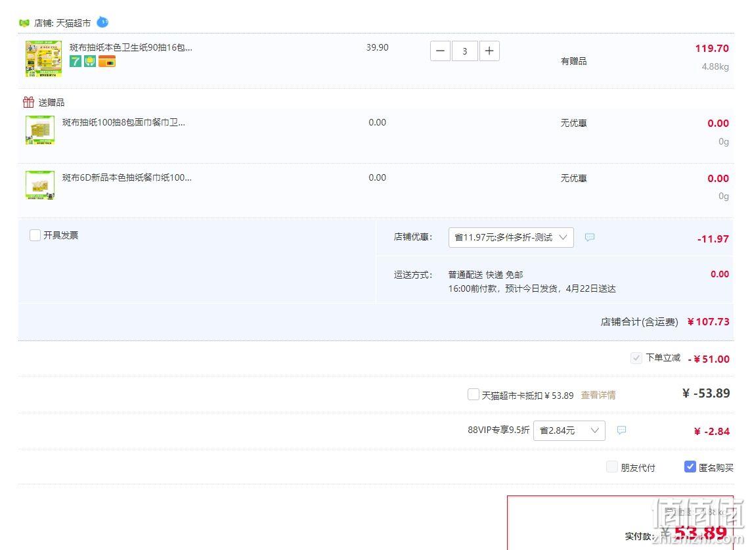This screenshot has width=750, height=550.
Task: Click the 88VIP discount amount ¥ -2.84
Action: pyautogui.click(x=712, y=431)
